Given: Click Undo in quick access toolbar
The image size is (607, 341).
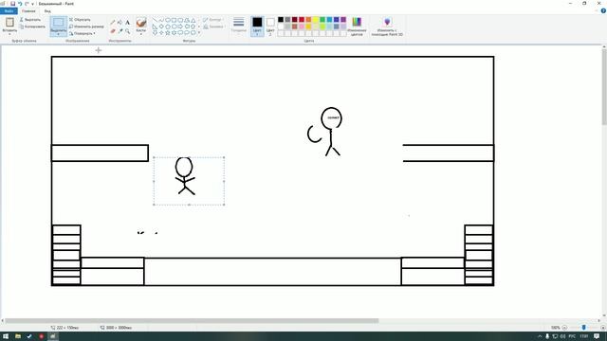Looking at the screenshot, I should coord(19,4).
